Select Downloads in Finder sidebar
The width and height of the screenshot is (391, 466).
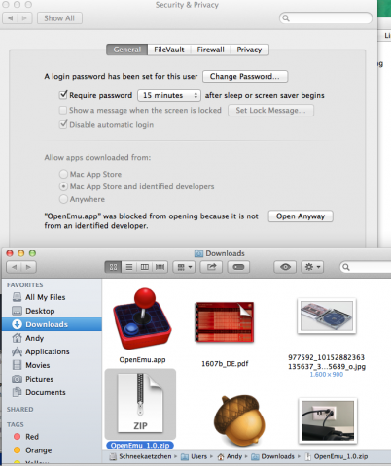tap(52, 324)
